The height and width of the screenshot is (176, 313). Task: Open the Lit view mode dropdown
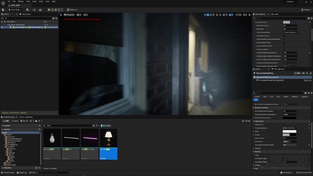pos(79,15)
